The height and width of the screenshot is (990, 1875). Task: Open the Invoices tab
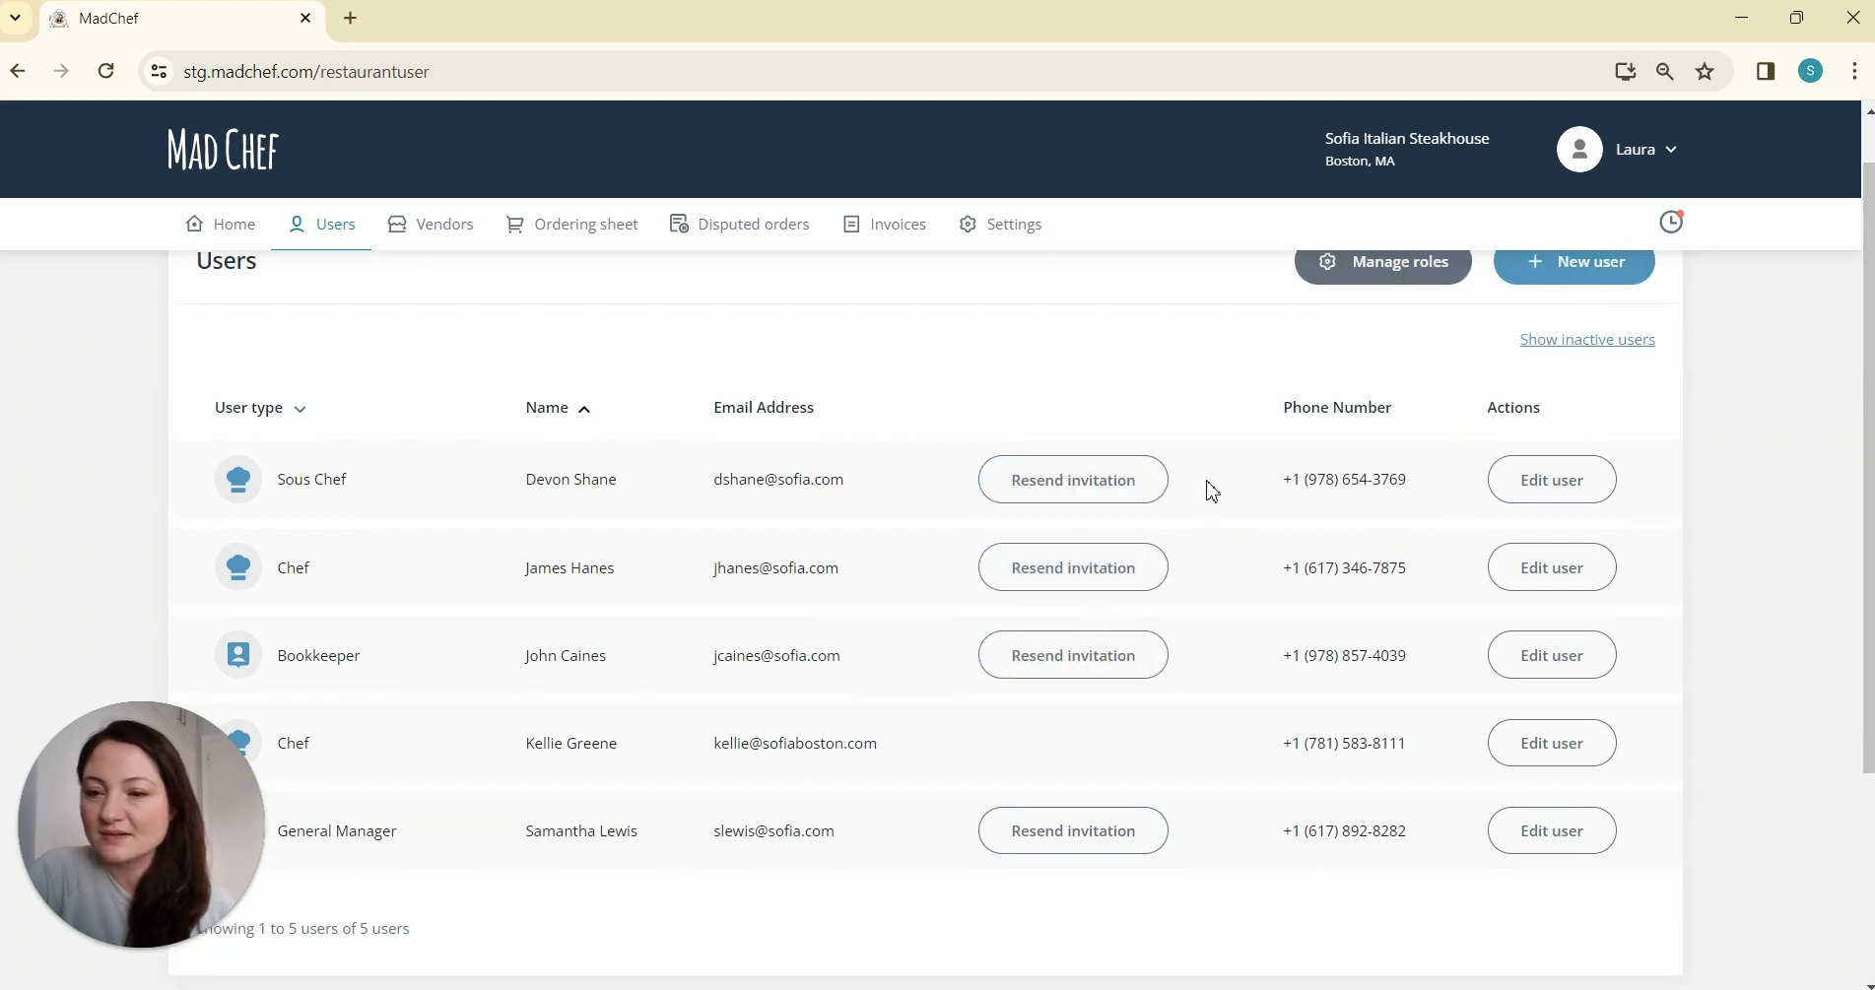(885, 225)
